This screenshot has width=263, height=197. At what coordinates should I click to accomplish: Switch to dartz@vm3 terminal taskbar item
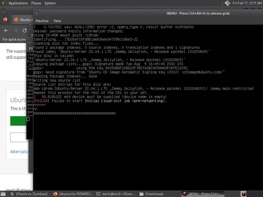pyautogui.click(x=116, y=194)
